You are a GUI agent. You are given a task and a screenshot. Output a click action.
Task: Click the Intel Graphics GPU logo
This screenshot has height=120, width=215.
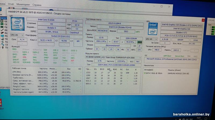[x=153, y=29]
